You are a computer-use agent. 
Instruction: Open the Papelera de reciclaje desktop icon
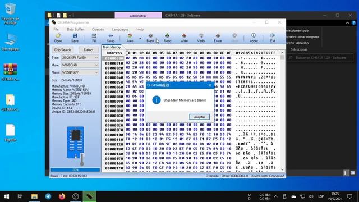pyautogui.click(x=10, y=13)
